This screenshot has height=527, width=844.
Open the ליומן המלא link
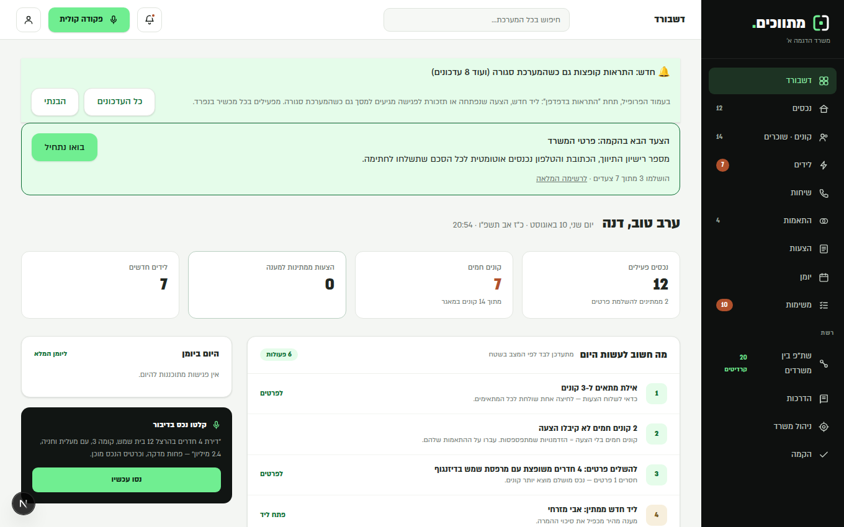pos(50,353)
